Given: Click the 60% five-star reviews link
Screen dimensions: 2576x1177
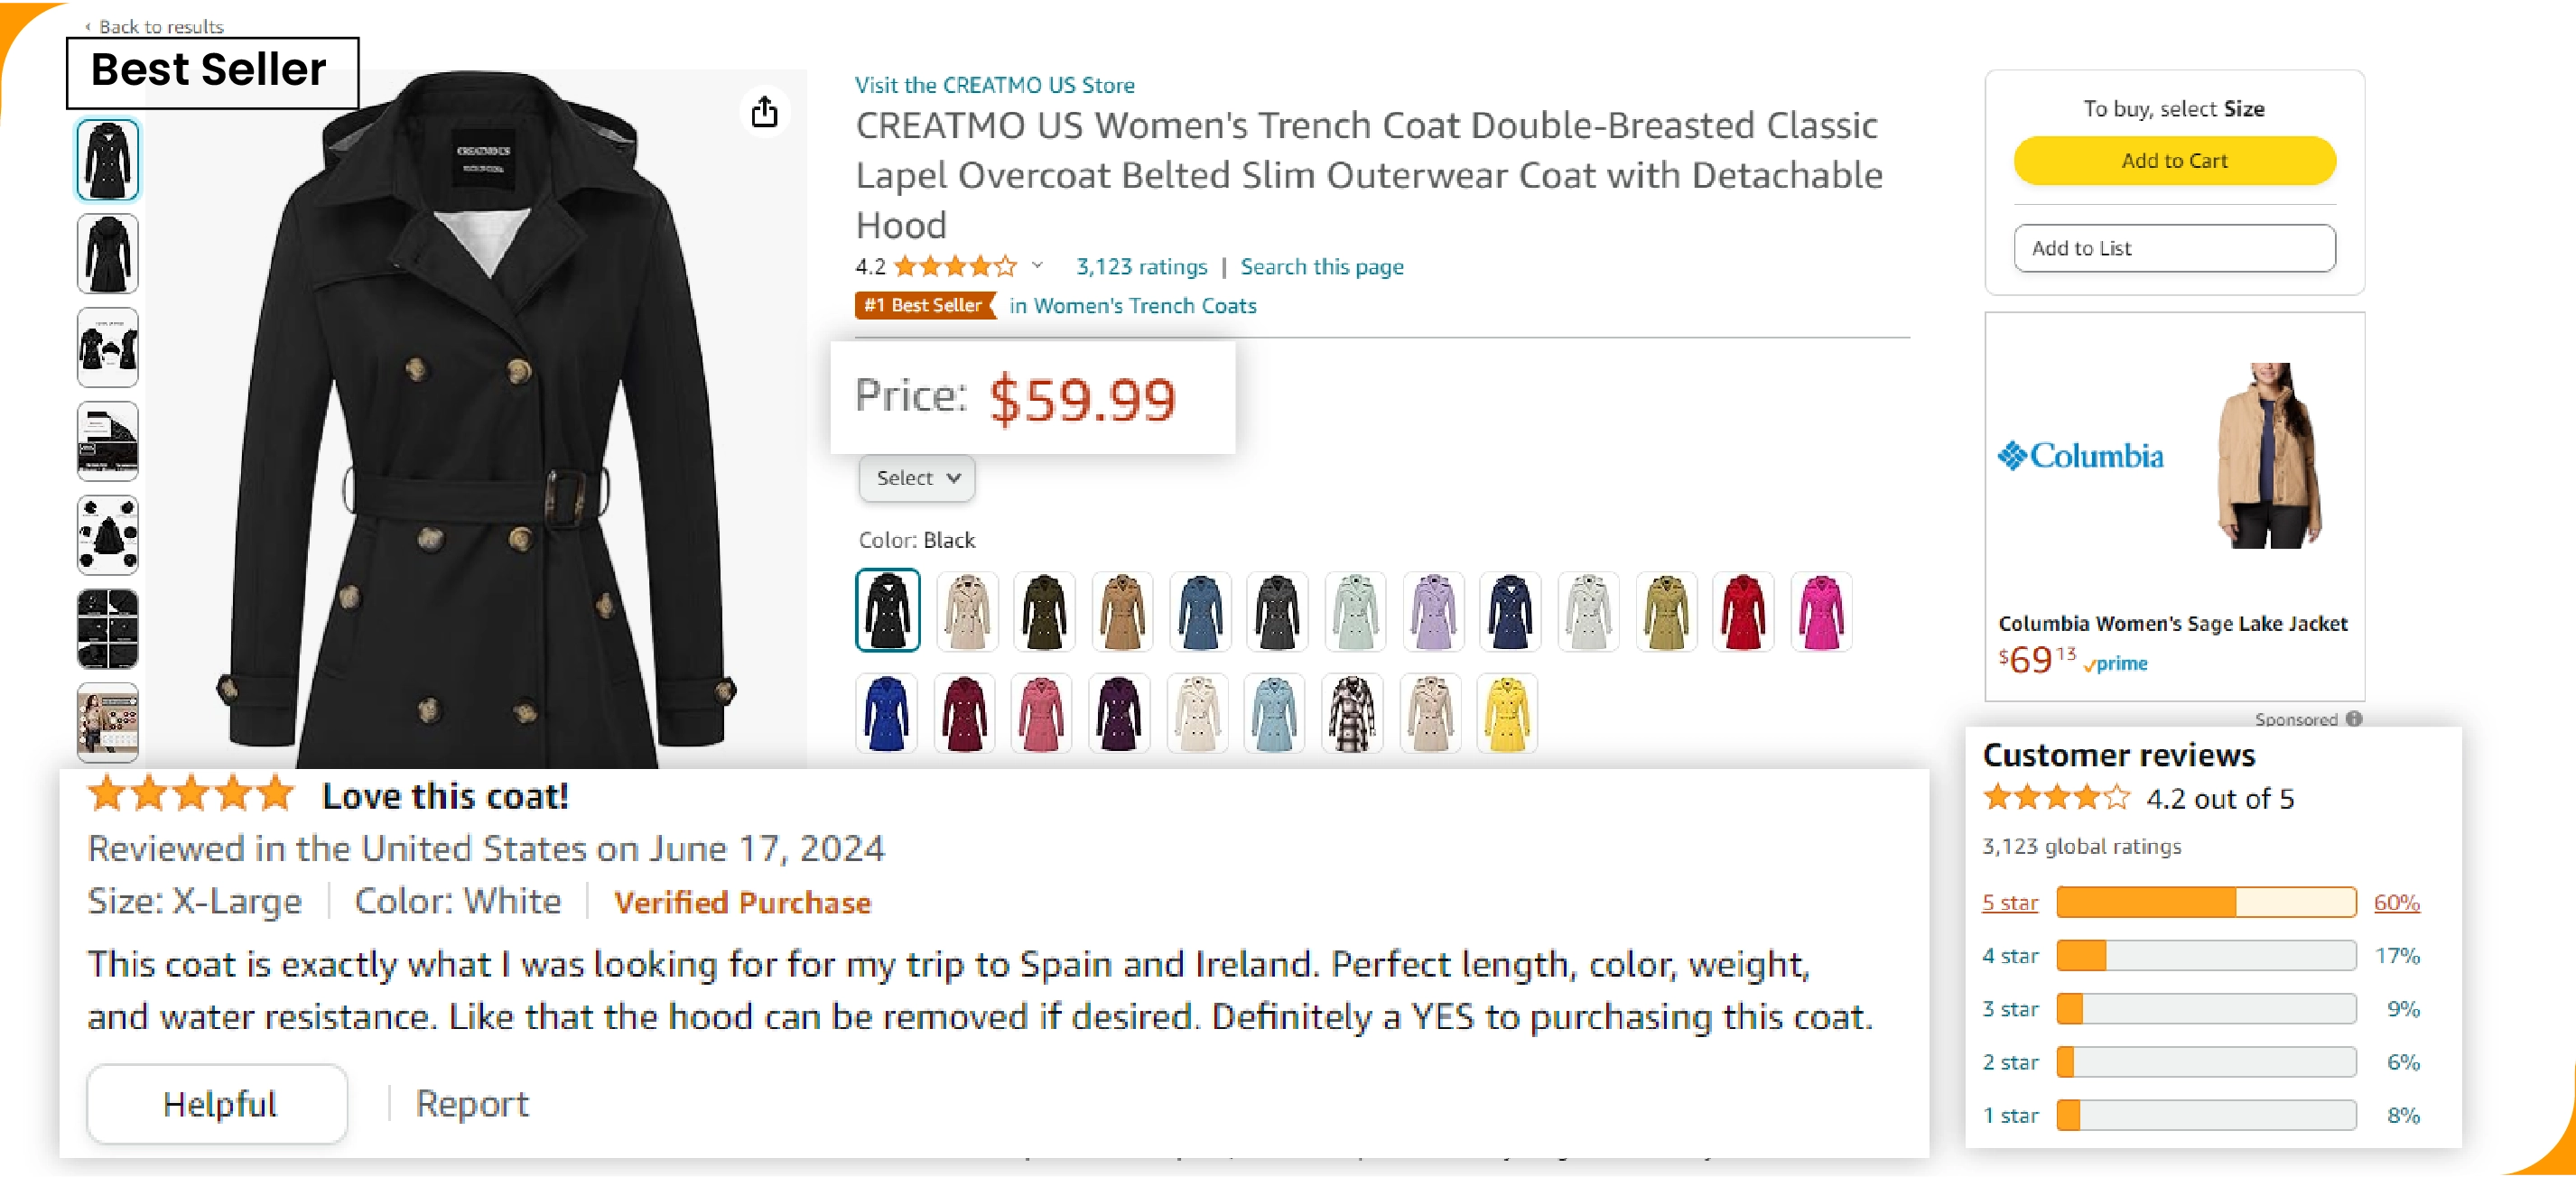Looking at the screenshot, I should coord(2395,901).
